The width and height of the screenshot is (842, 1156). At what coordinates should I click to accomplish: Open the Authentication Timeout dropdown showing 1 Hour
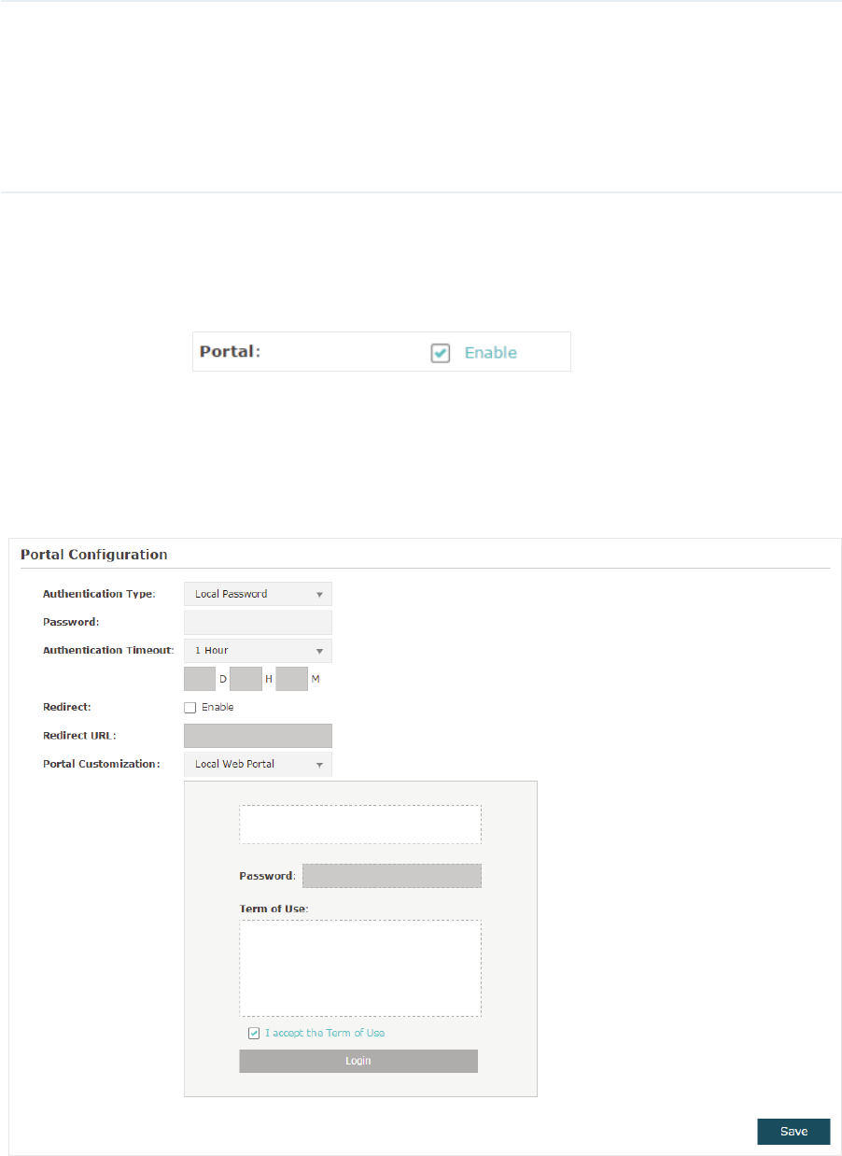click(258, 651)
